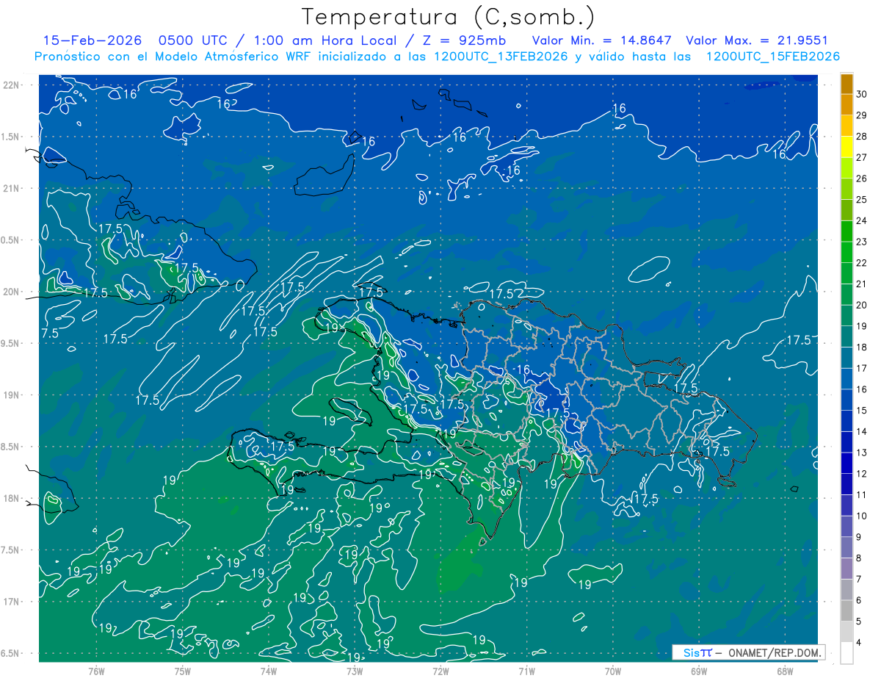
Task: Click the white swatch below legend value 4
Action: point(846,652)
